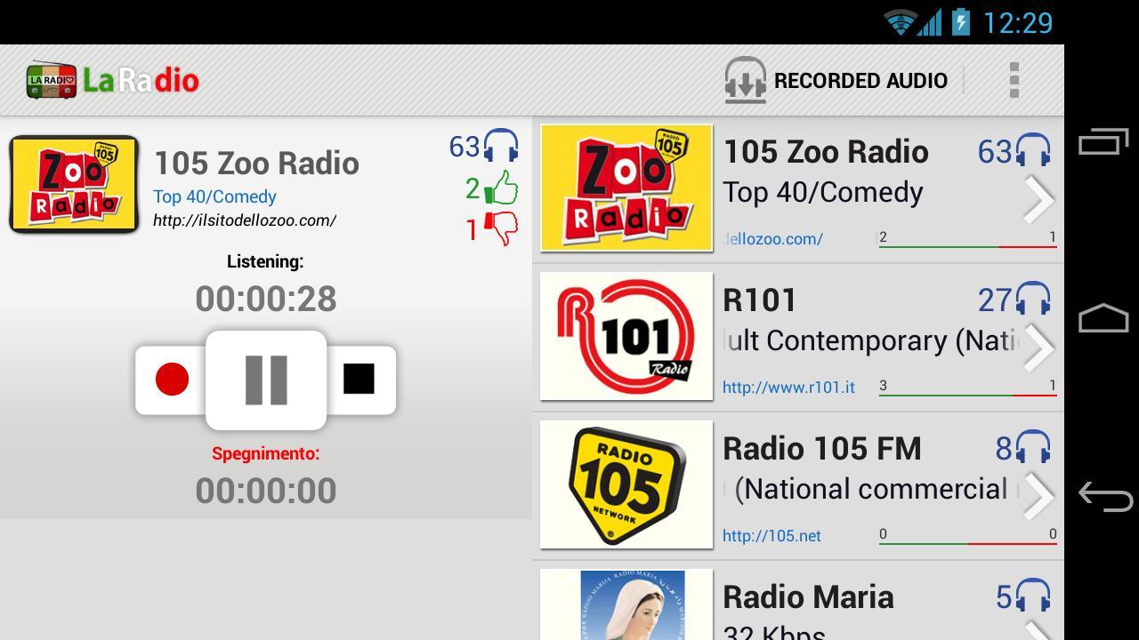Screen dimensions: 1139x640
Task: Select the Radio 105 FM station logo
Action: click(x=626, y=484)
